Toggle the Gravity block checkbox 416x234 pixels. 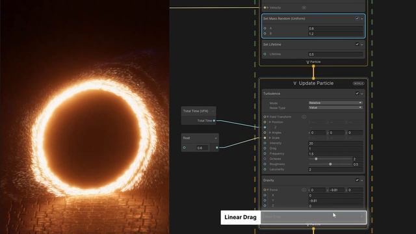pos(357,180)
